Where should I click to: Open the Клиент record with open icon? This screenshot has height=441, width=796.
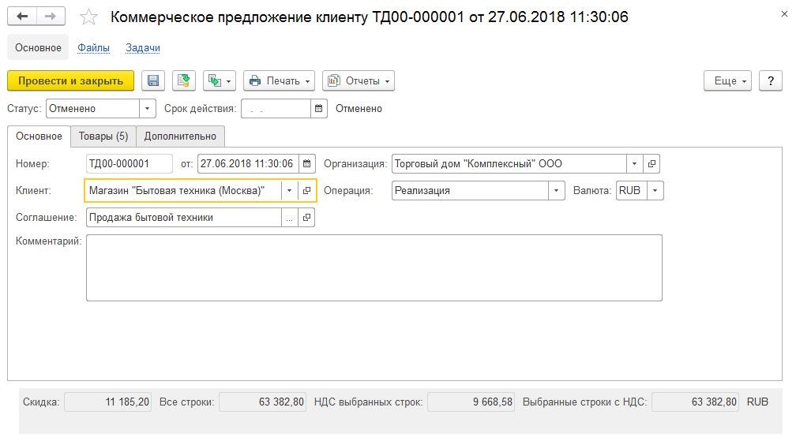pos(306,191)
